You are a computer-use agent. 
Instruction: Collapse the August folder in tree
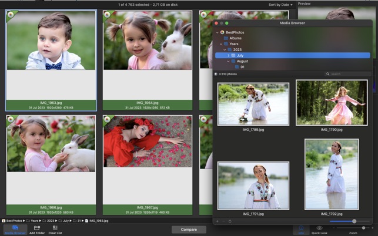229,61
